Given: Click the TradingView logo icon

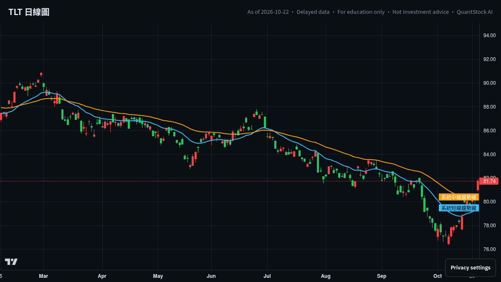Looking at the screenshot, I should [11, 262].
